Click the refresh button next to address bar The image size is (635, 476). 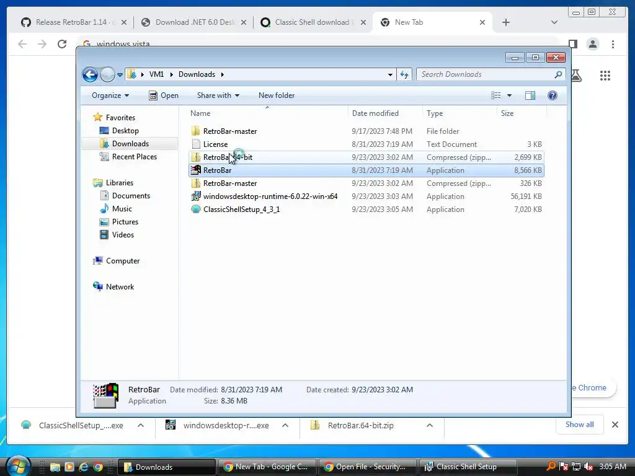coord(404,74)
